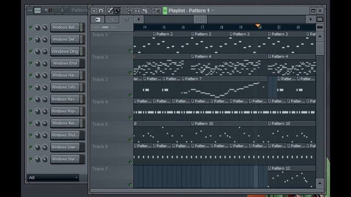Image resolution: width=351 pixels, height=197 pixels.
Task: Switch to the pattern clips note tab
Action: (x=127, y=20)
